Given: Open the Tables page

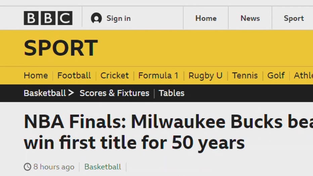Looking at the screenshot, I should [172, 93].
